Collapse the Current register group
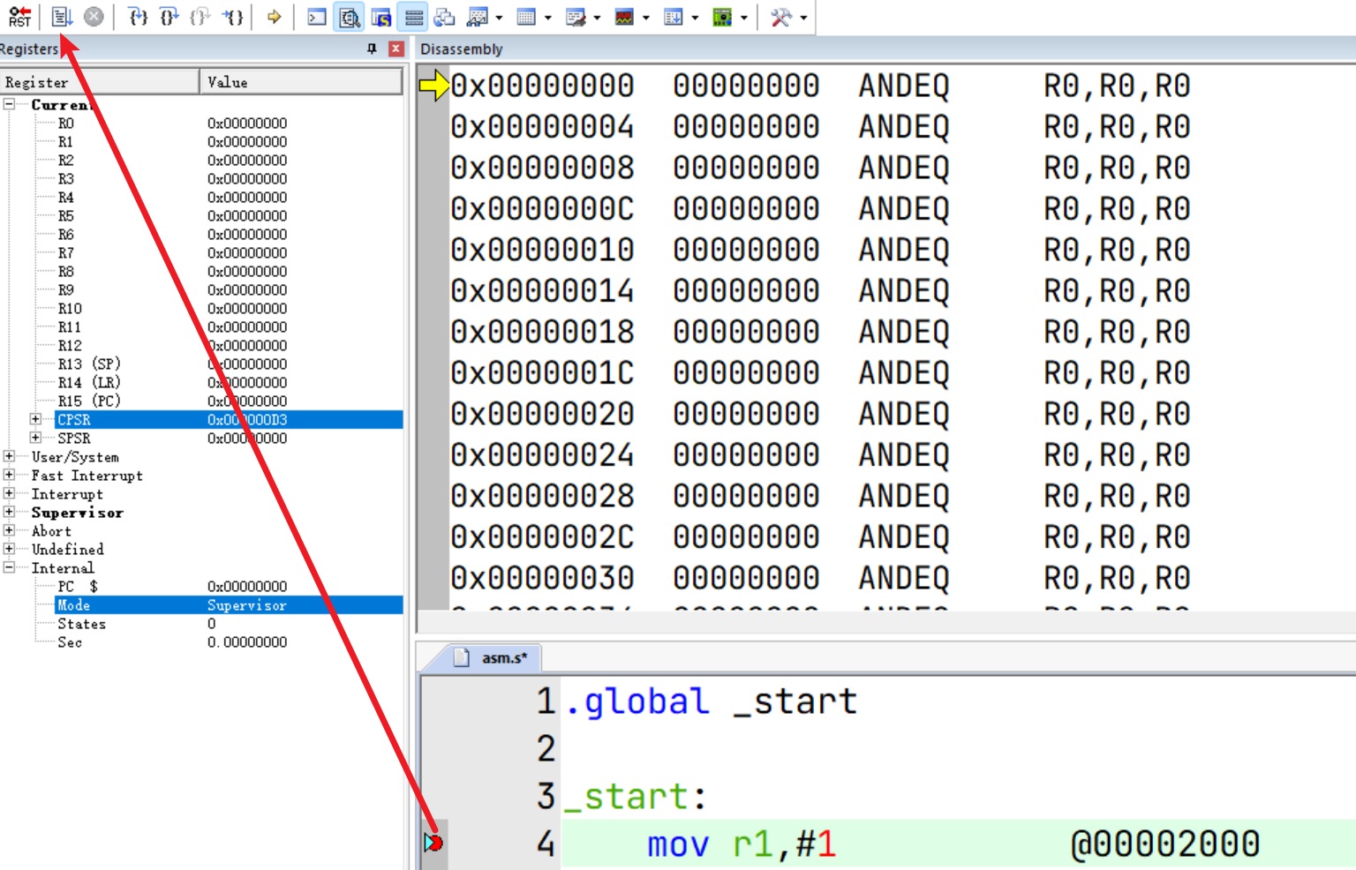The width and height of the screenshot is (1356, 870). tap(9, 104)
